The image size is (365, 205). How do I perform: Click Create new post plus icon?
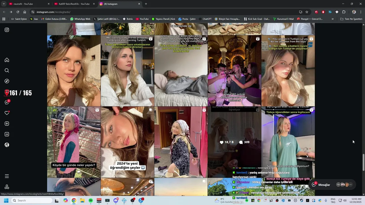pyautogui.click(x=7, y=124)
